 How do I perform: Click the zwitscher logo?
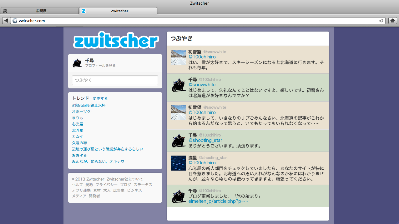(x=116, y=40)
